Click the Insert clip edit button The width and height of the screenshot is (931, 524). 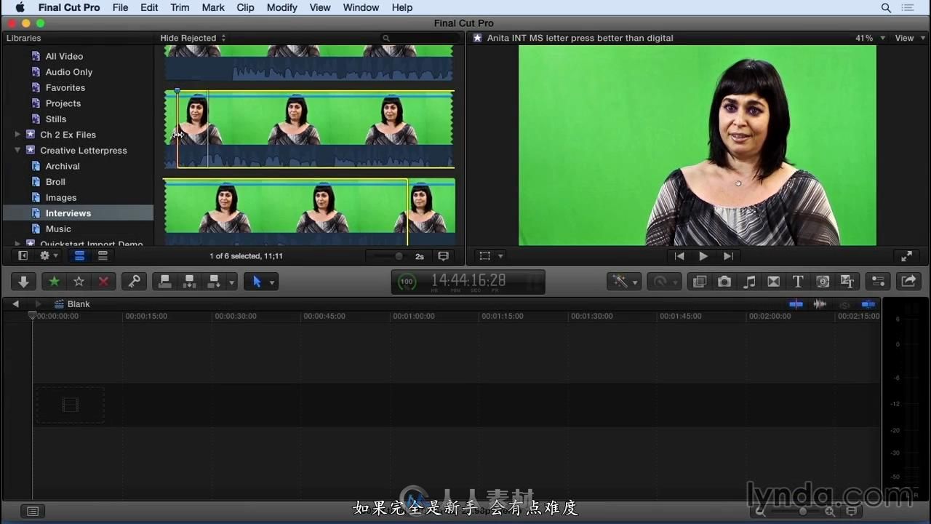pos(189,282)
